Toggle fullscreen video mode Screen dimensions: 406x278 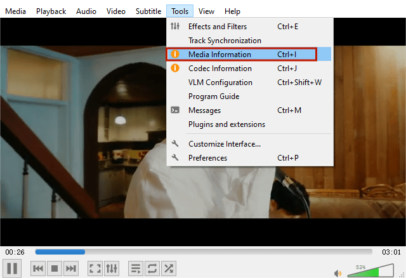(95, 268)
